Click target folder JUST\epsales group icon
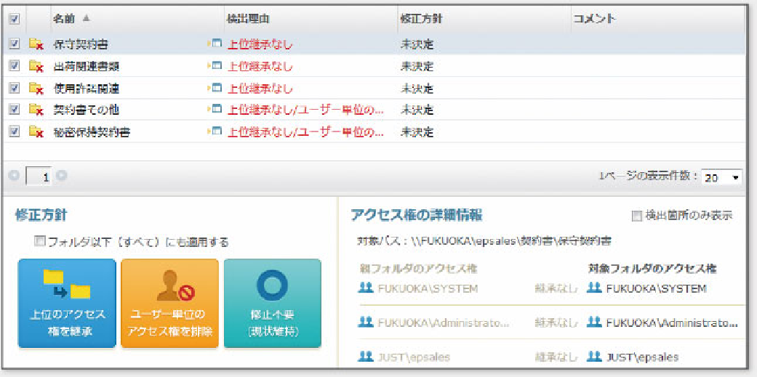The height and width of the screenshot is (377, 757). pyautogui.click(x=594, y=357)
